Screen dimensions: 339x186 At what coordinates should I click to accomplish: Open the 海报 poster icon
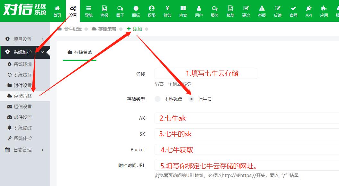click(x=104, y=8)
